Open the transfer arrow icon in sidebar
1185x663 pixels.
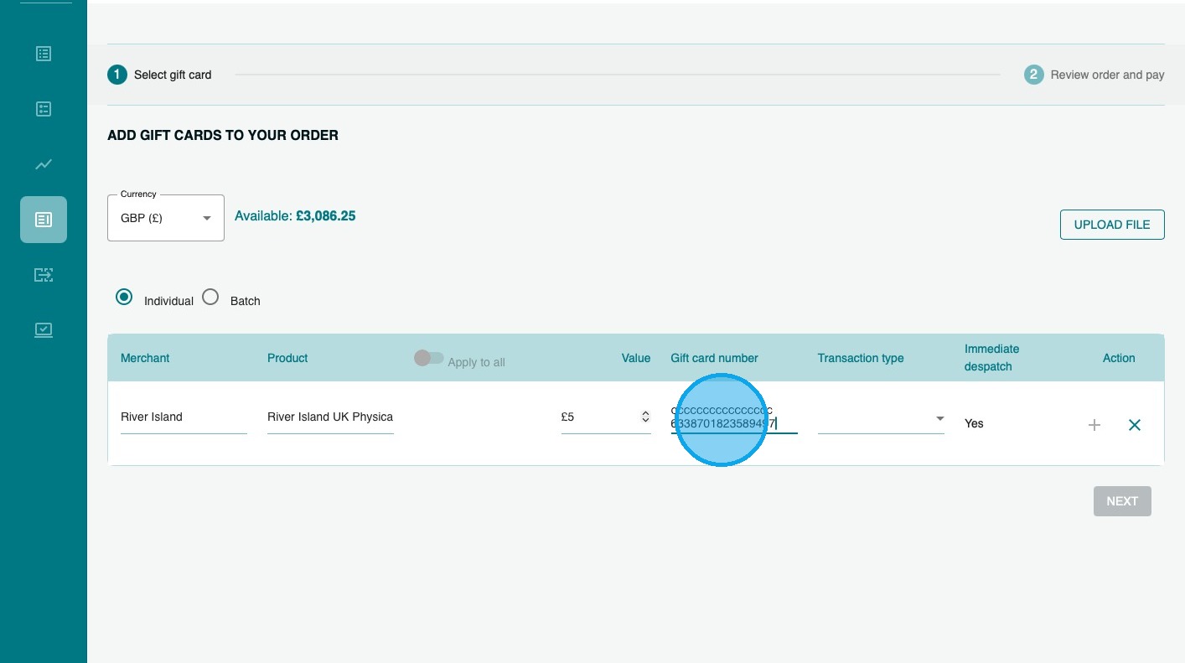point(44,274)
